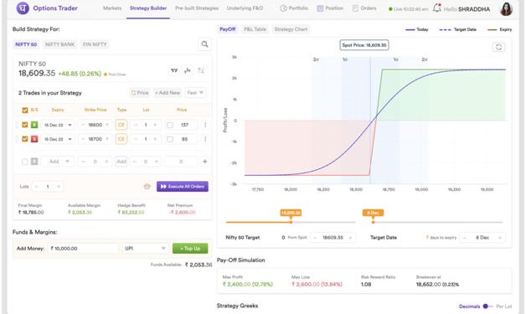Click the Options Trader logo icon
Image resolution: width=526 pixels, height=314 pixels.
point(23,8)
